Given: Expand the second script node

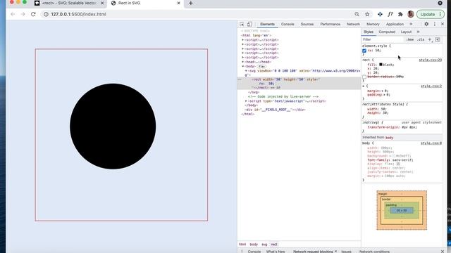Looking at the screenshot, I should coord(242,44).
